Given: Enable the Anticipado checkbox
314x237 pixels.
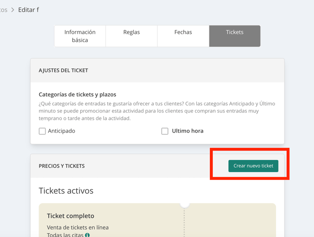Looking at the screenshot, I should pos(42,131).
